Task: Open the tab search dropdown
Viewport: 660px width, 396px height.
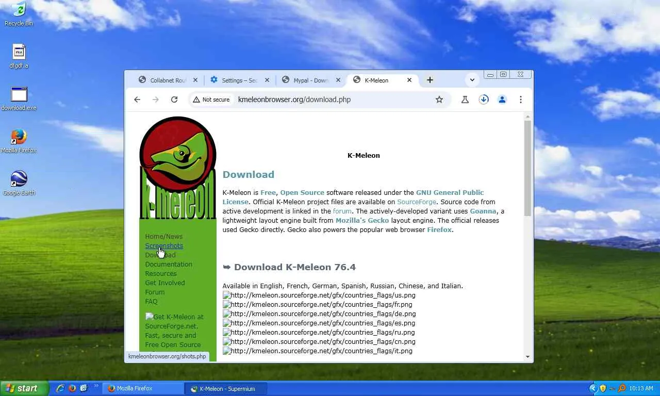Action: pos(472,80)
